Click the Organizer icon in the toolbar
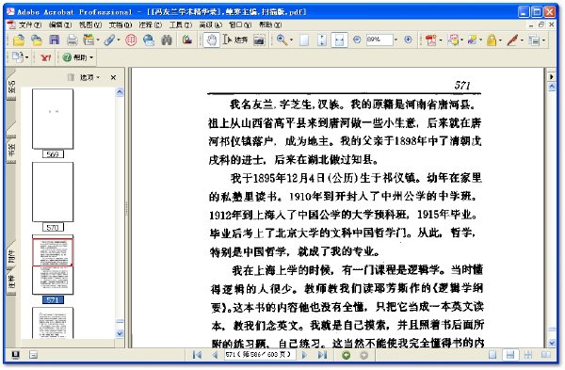This screenshot has width=565, height=370. 89,40
